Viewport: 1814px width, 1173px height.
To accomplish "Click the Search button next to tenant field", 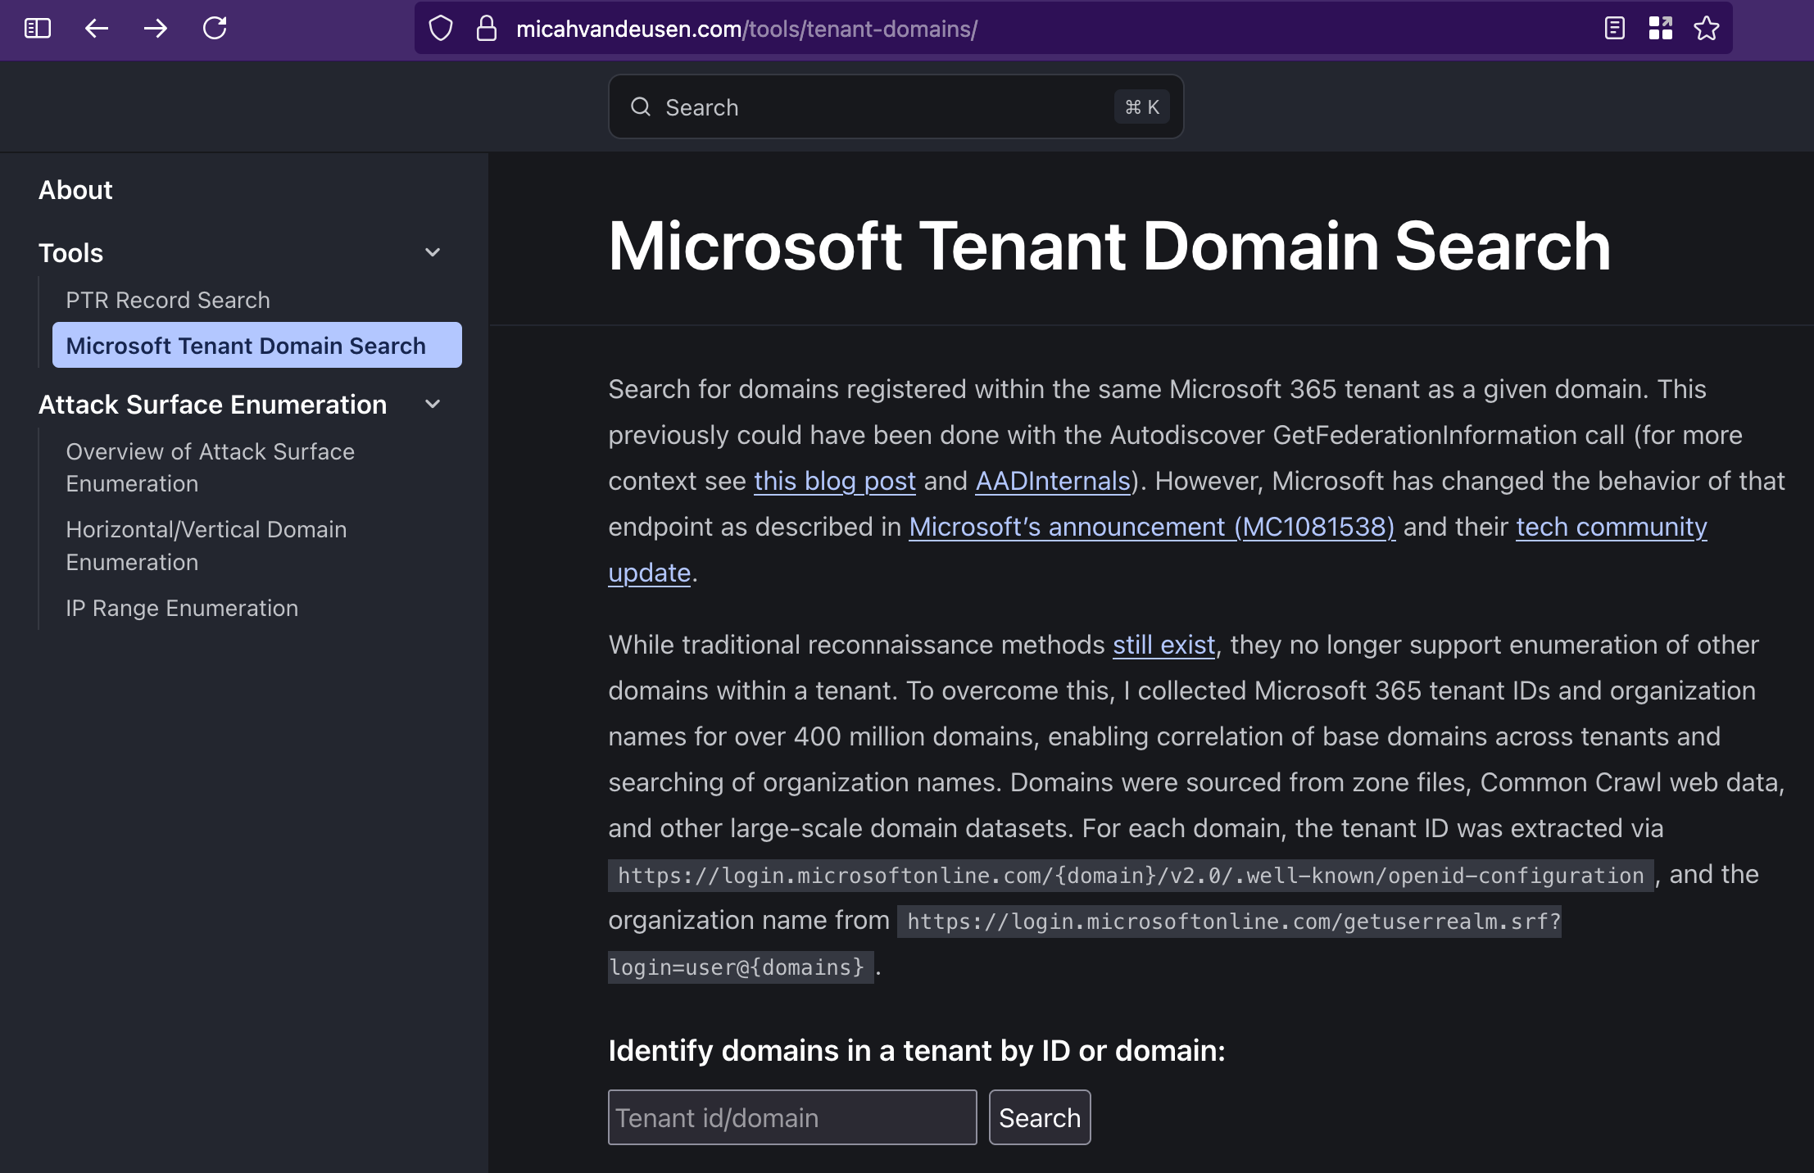I will pos(1039,1117).
